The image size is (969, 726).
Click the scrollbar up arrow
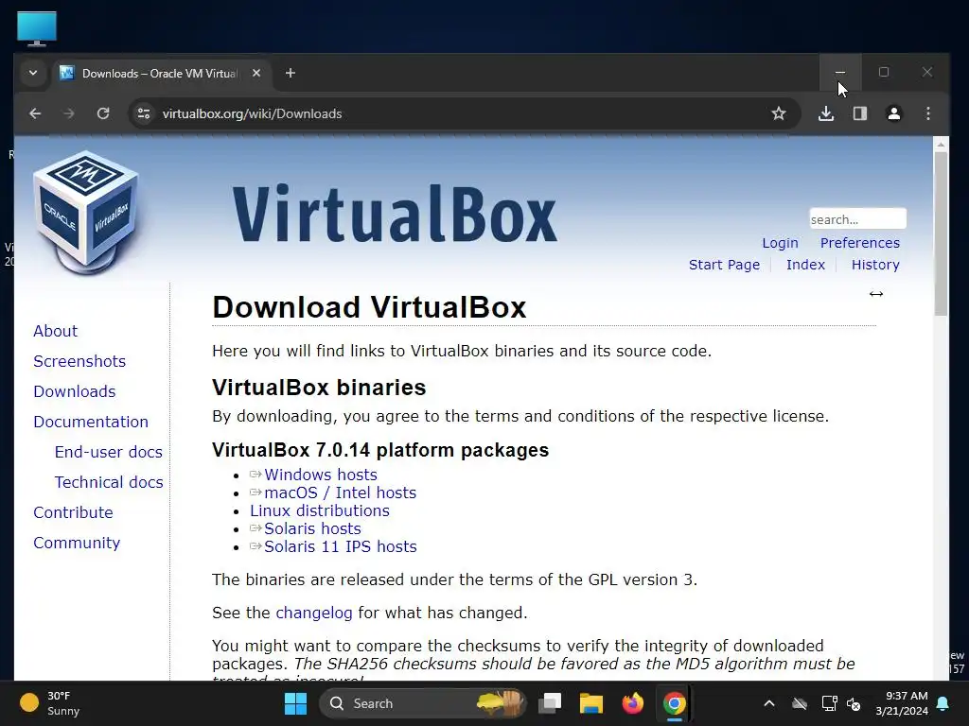[941, 144]
